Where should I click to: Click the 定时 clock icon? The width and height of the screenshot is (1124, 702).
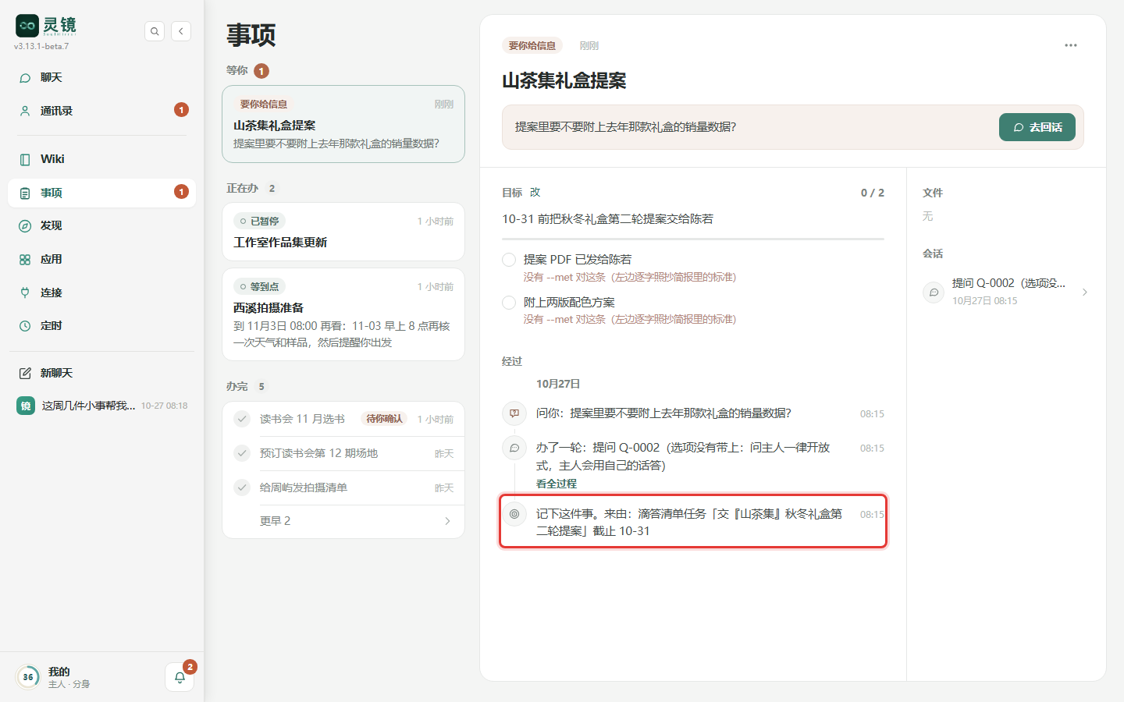pos(25,326)
